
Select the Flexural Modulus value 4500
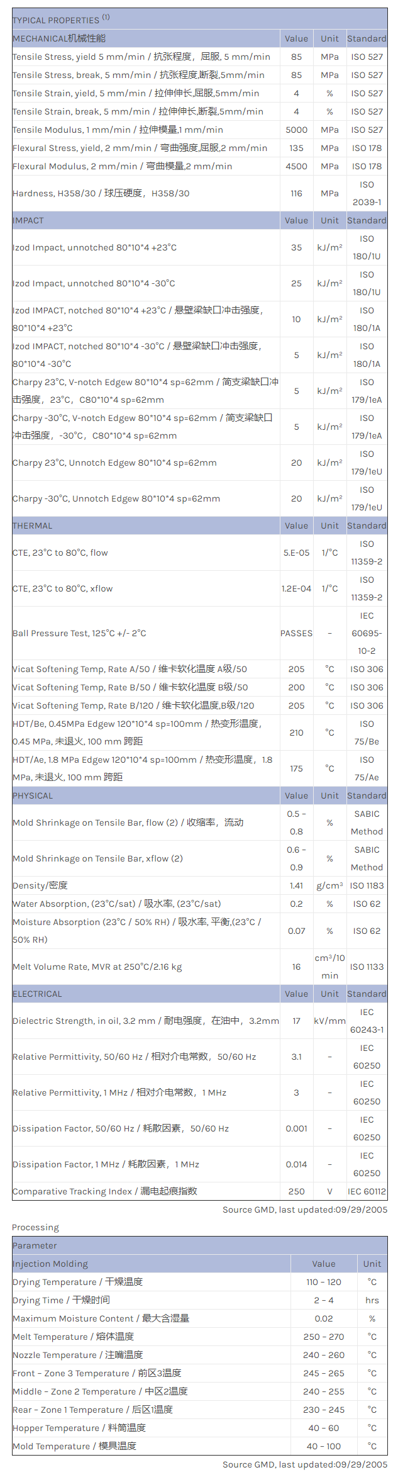[x=296, y=166]
